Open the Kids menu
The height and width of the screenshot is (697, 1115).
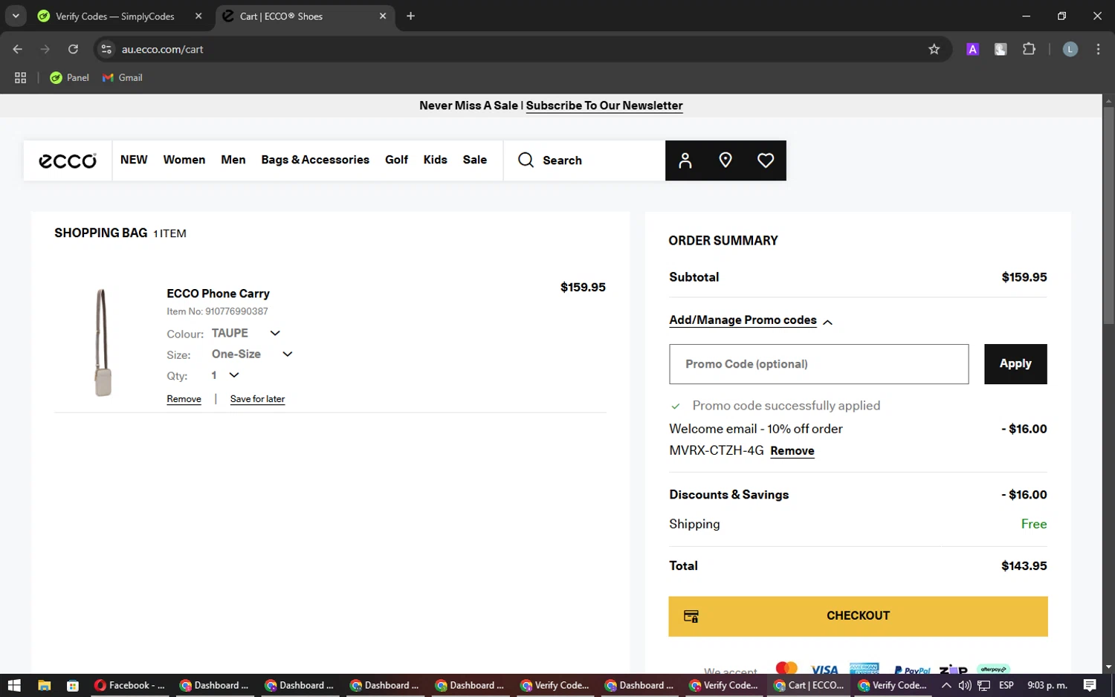(435, 160)
